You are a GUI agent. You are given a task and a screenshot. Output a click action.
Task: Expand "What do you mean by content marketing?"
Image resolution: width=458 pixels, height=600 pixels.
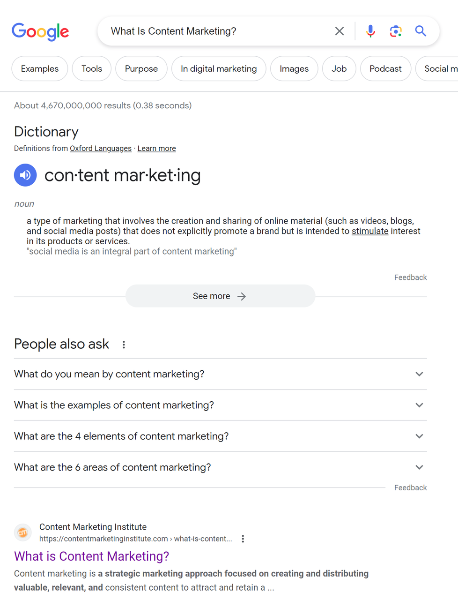click(220, 374)
